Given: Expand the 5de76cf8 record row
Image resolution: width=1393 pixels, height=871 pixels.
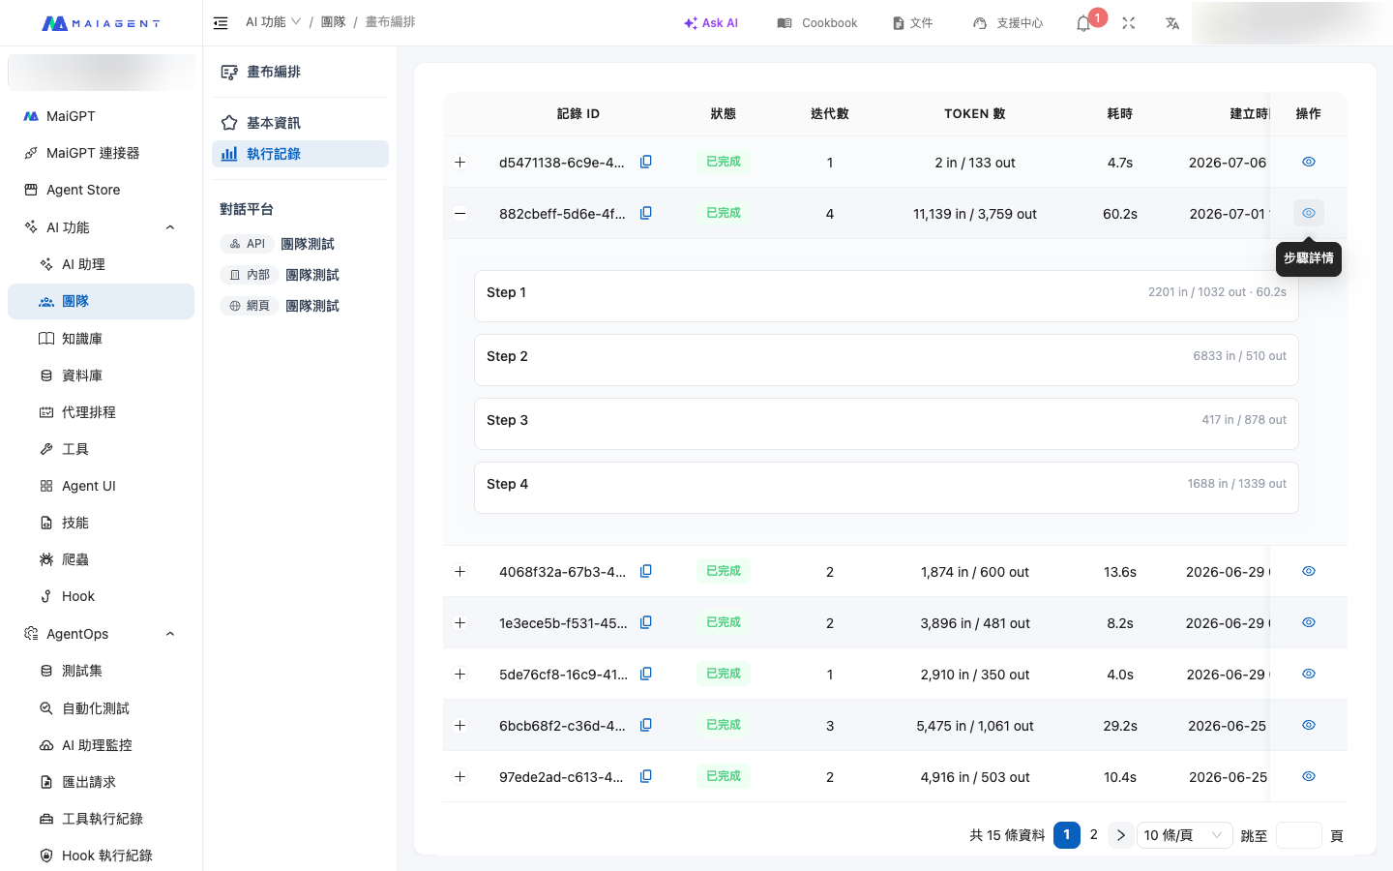Looking at the screenshot, I should pyautogui.click(x=460, y=674).
